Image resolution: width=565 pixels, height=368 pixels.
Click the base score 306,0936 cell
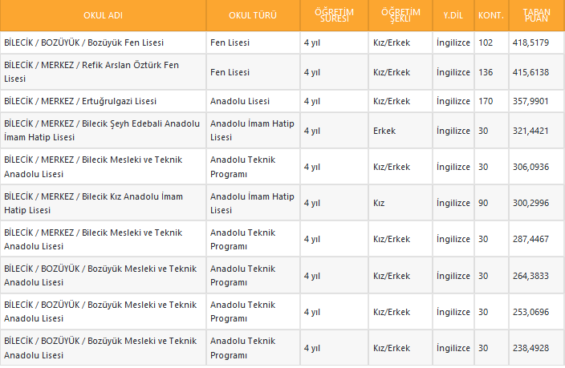coord(530,167)
